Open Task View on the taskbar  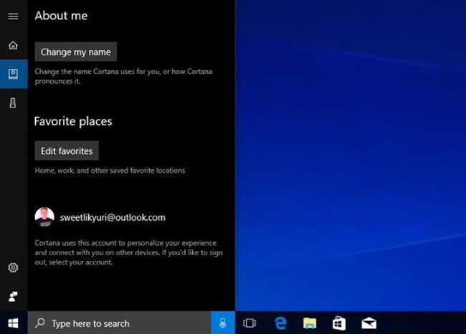tap(249, 323)
